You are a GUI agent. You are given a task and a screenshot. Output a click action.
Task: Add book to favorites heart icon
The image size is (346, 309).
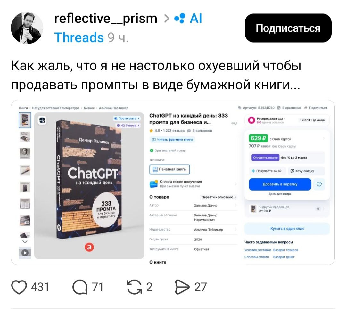[x=319, y=184]
